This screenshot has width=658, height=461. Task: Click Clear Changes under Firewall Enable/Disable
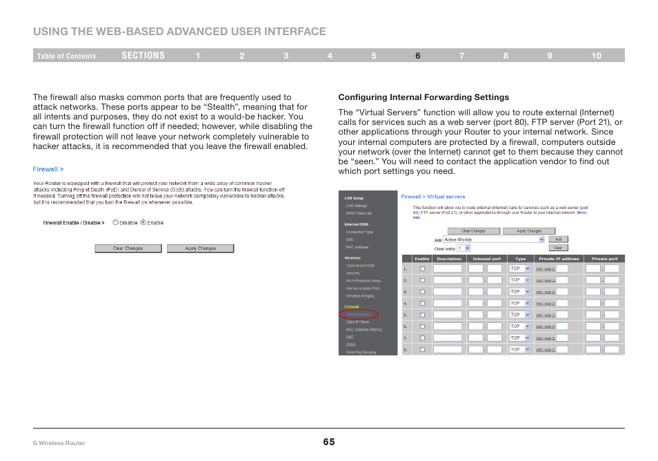128,248
